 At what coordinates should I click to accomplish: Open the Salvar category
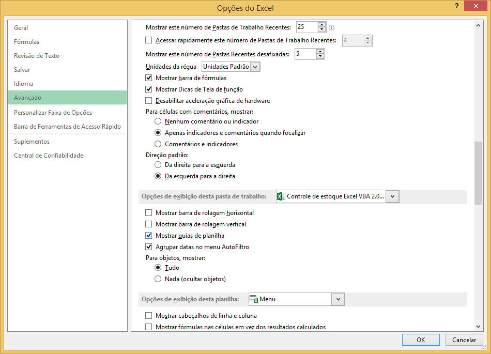tap(67, 69)
